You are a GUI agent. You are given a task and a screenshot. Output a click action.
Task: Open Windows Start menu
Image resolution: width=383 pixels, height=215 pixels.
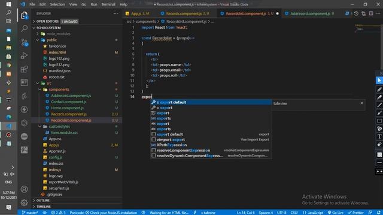pos(8,4)
